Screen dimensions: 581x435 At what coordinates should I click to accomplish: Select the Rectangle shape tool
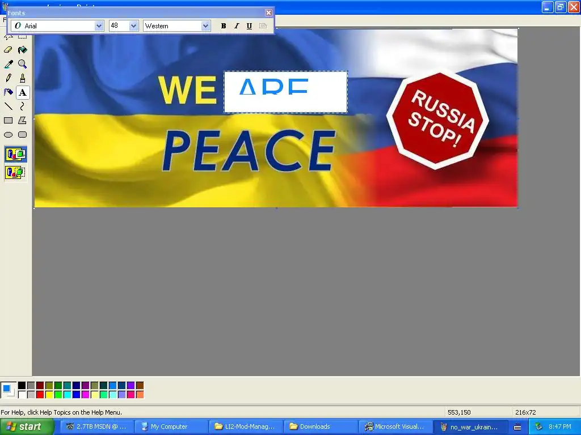click(8, 120)
